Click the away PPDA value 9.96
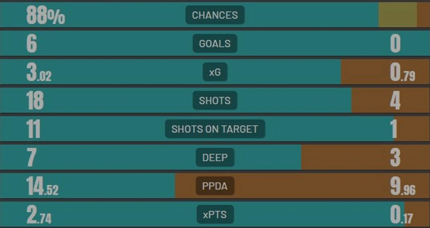 tap(403, 186)
